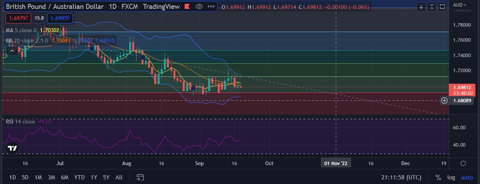
Task: Click the red flag icon beside the symbol title
Action: (187, 7)
